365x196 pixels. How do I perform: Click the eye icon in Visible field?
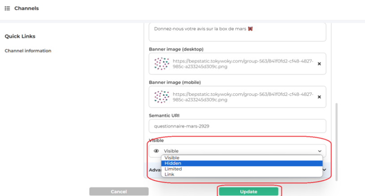coord(156,151)
